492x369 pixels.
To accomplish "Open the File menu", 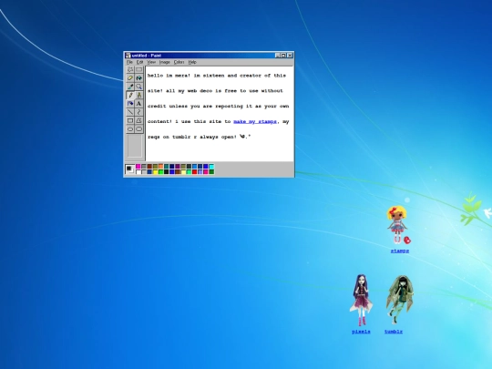I will point(129,62).
